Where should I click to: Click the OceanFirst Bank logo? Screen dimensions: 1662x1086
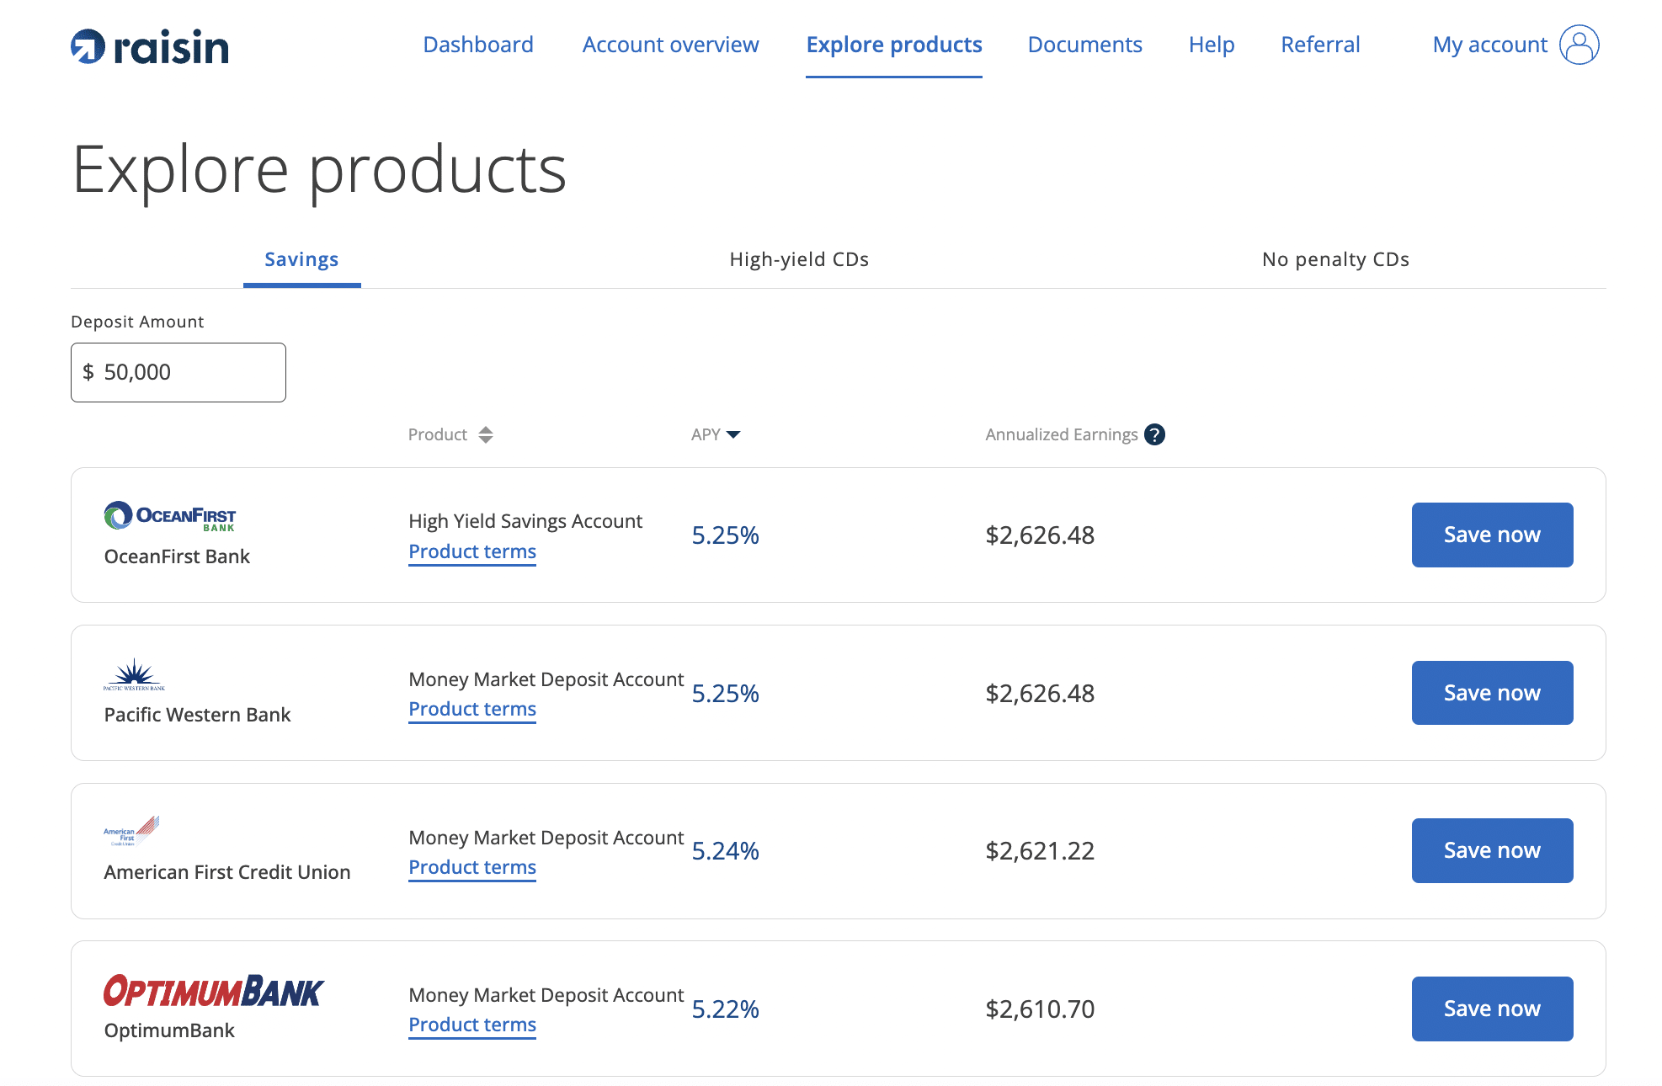169,516
